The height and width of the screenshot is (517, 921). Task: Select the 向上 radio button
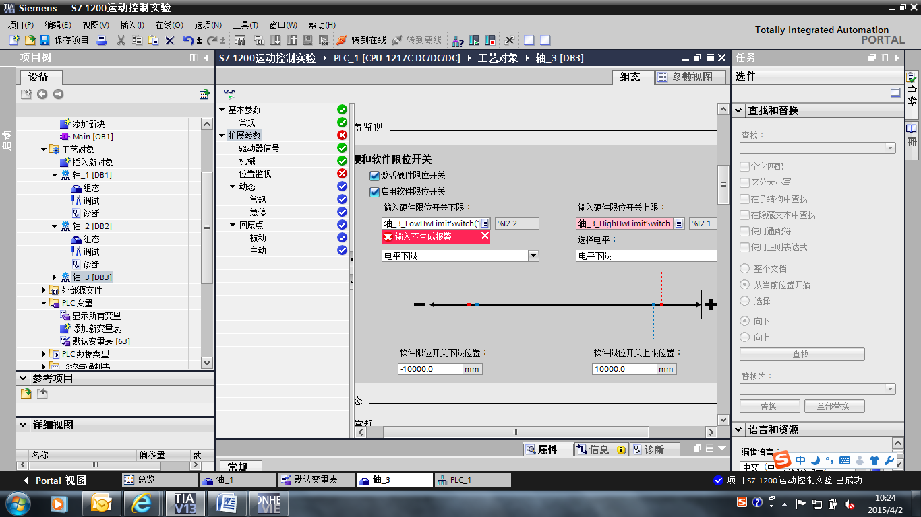745,337
